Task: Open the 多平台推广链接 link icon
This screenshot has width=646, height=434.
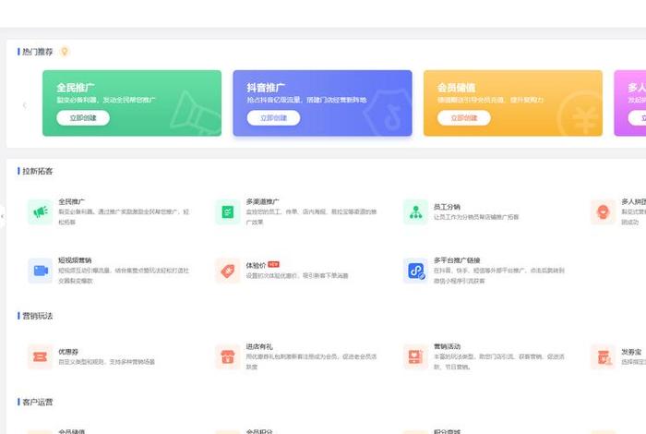Action: click(415, 271)
